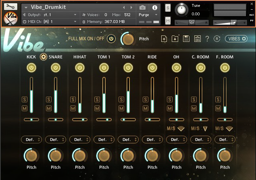Image resolution: width=256 pixels, height=180 pixels.
Task: Expand the Purge dropdown menu
Action: (x=146, y=14)
